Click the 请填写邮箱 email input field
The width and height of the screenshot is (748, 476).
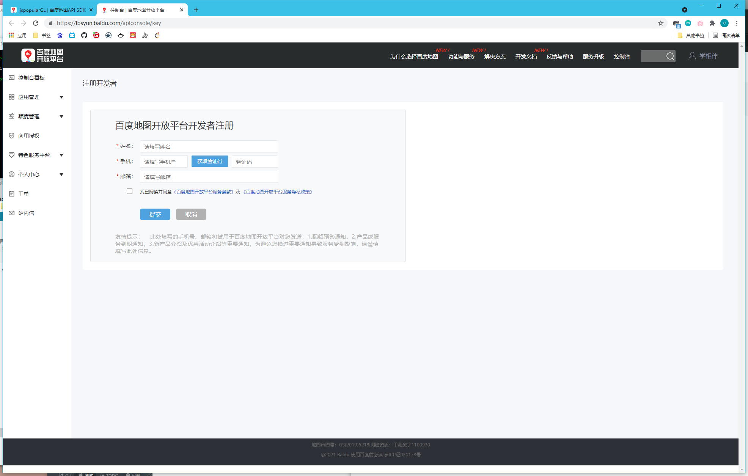tap(209, 177)
